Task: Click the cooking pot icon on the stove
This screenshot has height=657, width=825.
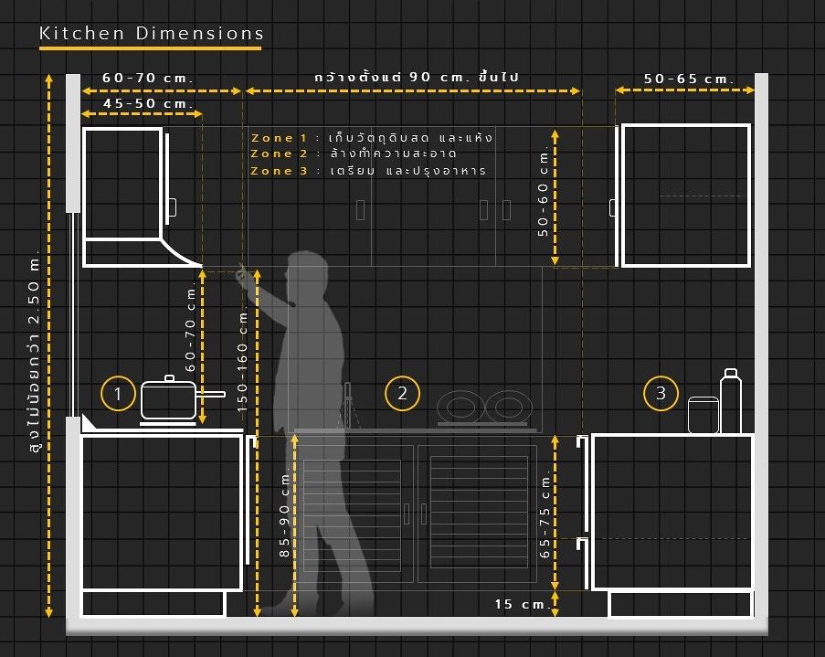Action: point(182,399)
